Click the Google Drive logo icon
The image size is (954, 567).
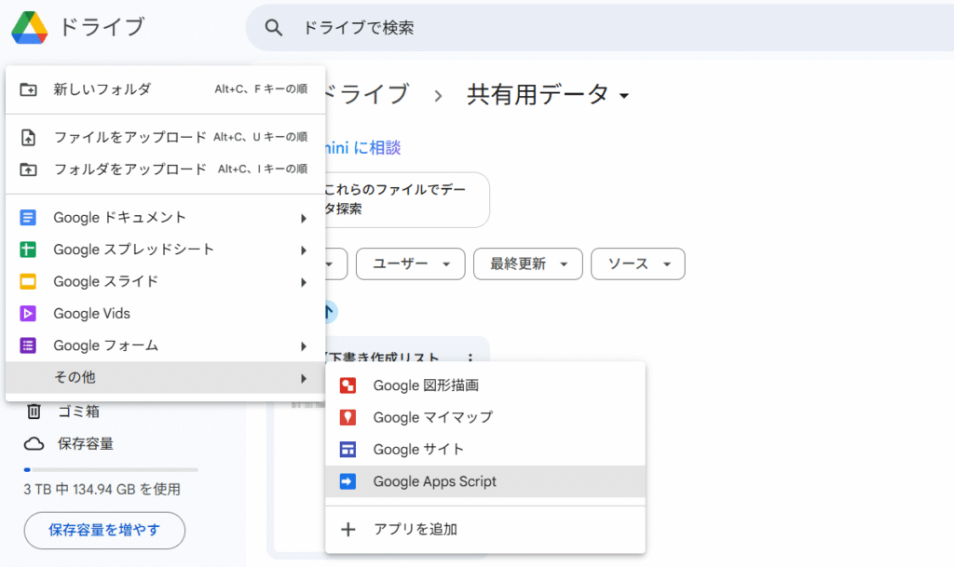pos(29,28)
